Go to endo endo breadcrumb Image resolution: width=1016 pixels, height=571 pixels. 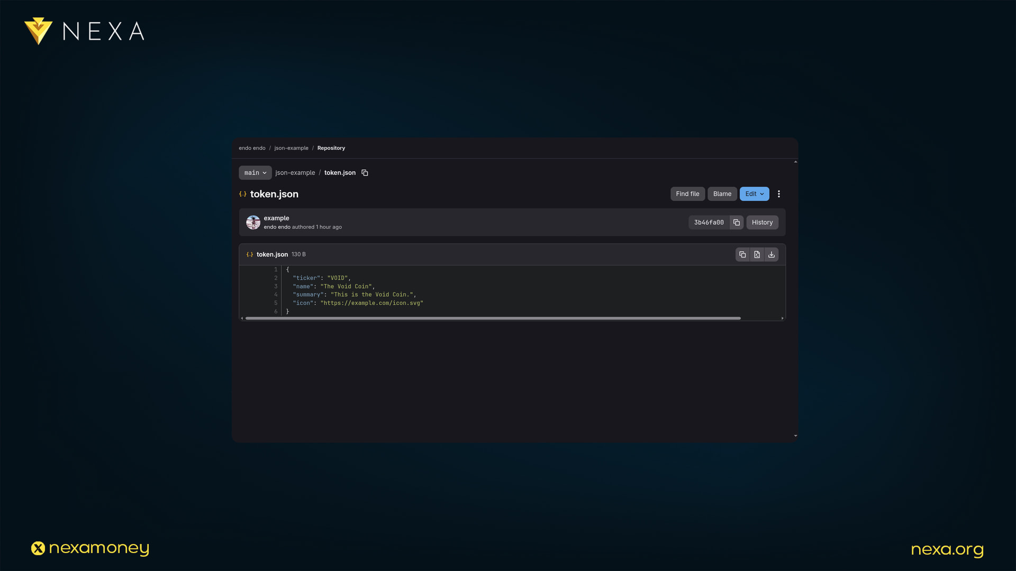[x=252, y=148]
